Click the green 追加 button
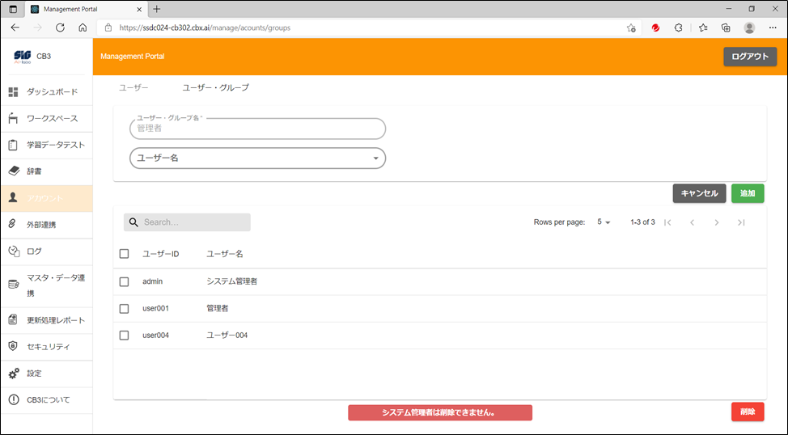This screenshot has width=788, height=435. [748, 194]
